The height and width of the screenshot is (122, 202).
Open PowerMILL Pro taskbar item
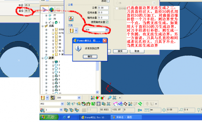[x=94, y=117]
